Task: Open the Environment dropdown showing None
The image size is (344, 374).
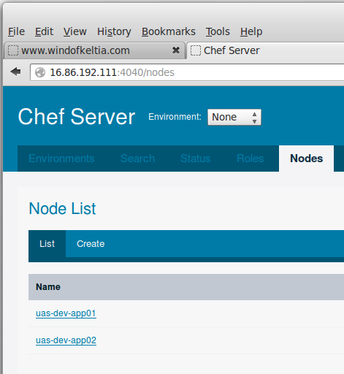Action: click(x=234, y=117)
